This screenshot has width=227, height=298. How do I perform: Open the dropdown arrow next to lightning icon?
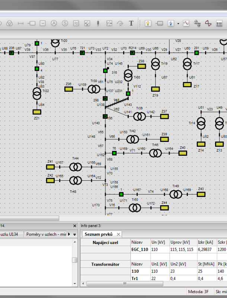pos(178,23)
